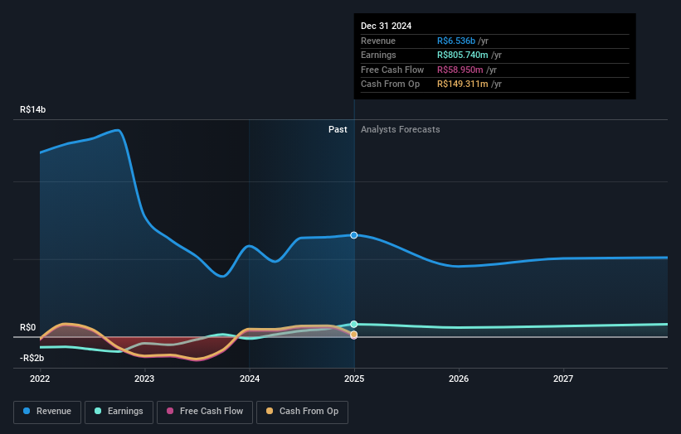Viewport: 681px width, 434px height.
Task: Click the R$0 y-axis label
Action: (28, 327)
